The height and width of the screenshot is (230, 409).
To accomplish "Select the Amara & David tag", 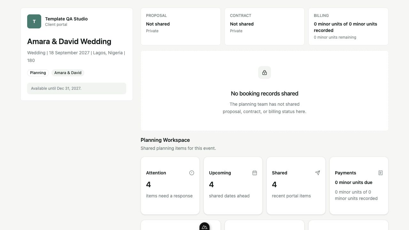I will pos(68,73).
